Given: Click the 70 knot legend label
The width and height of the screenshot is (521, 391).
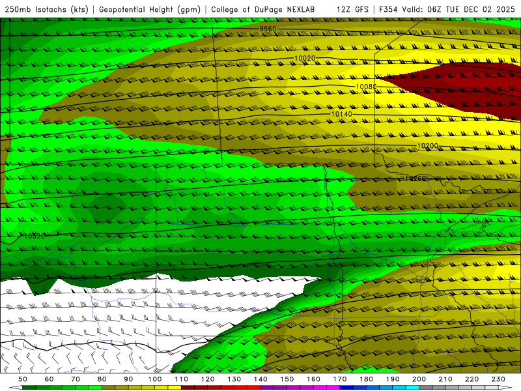Looking at the screenshot, I should point(76,379).
